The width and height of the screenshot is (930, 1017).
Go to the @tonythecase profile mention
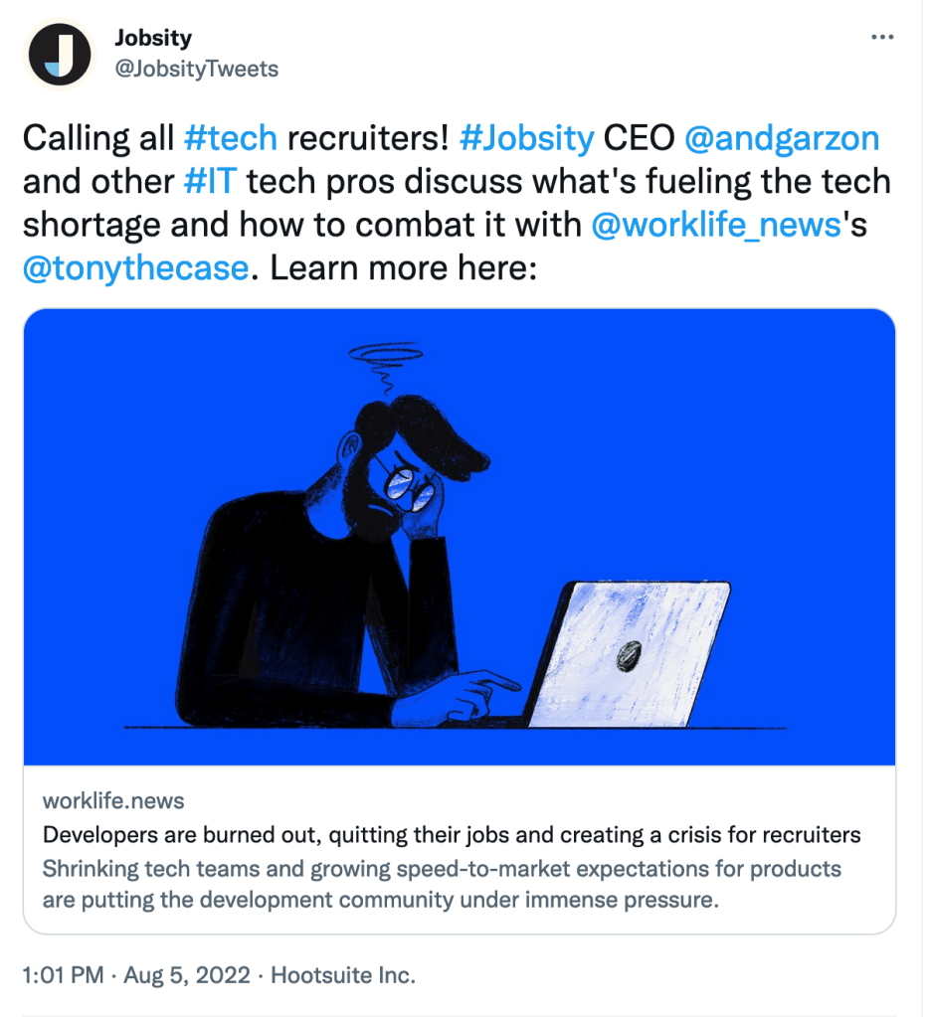tap(135, 268)
